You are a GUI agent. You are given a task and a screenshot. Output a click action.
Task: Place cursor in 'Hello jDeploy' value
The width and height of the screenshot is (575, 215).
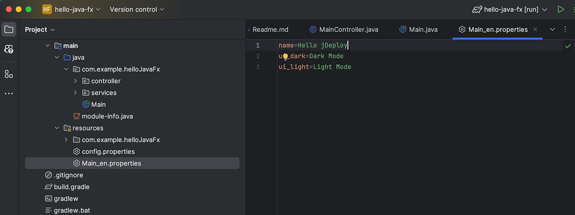tap(323, 46)
